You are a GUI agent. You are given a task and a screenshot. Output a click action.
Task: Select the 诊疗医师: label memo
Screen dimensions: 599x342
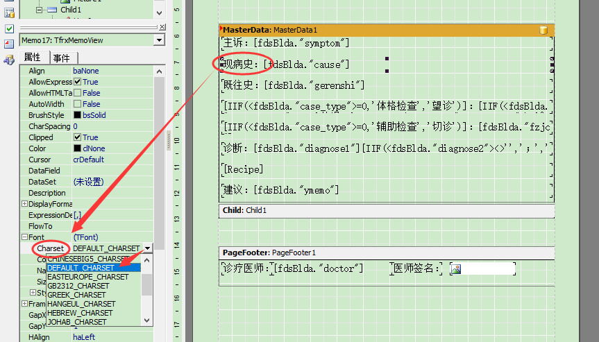pos(247,268)
